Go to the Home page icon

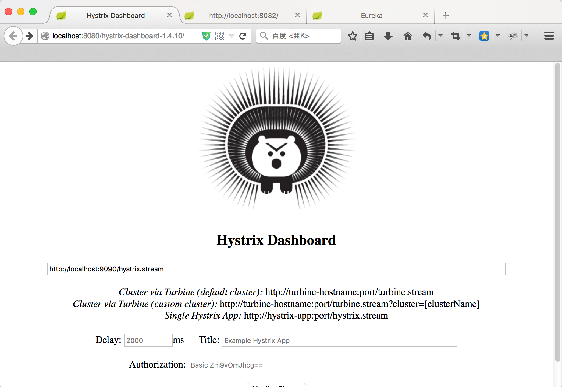[x=408, y=36]
